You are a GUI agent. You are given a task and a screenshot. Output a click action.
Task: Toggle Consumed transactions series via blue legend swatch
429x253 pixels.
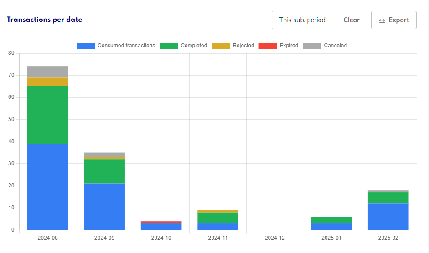click(x=86, y=46)
